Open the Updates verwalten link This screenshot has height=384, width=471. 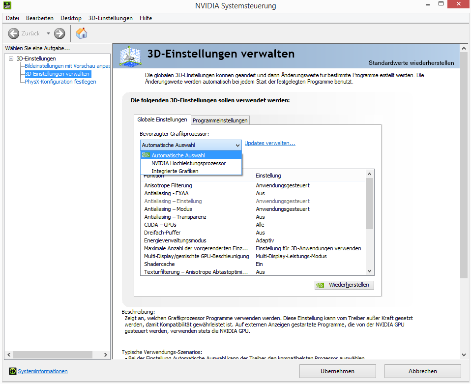pyautogui.click(x=270, y=144)
